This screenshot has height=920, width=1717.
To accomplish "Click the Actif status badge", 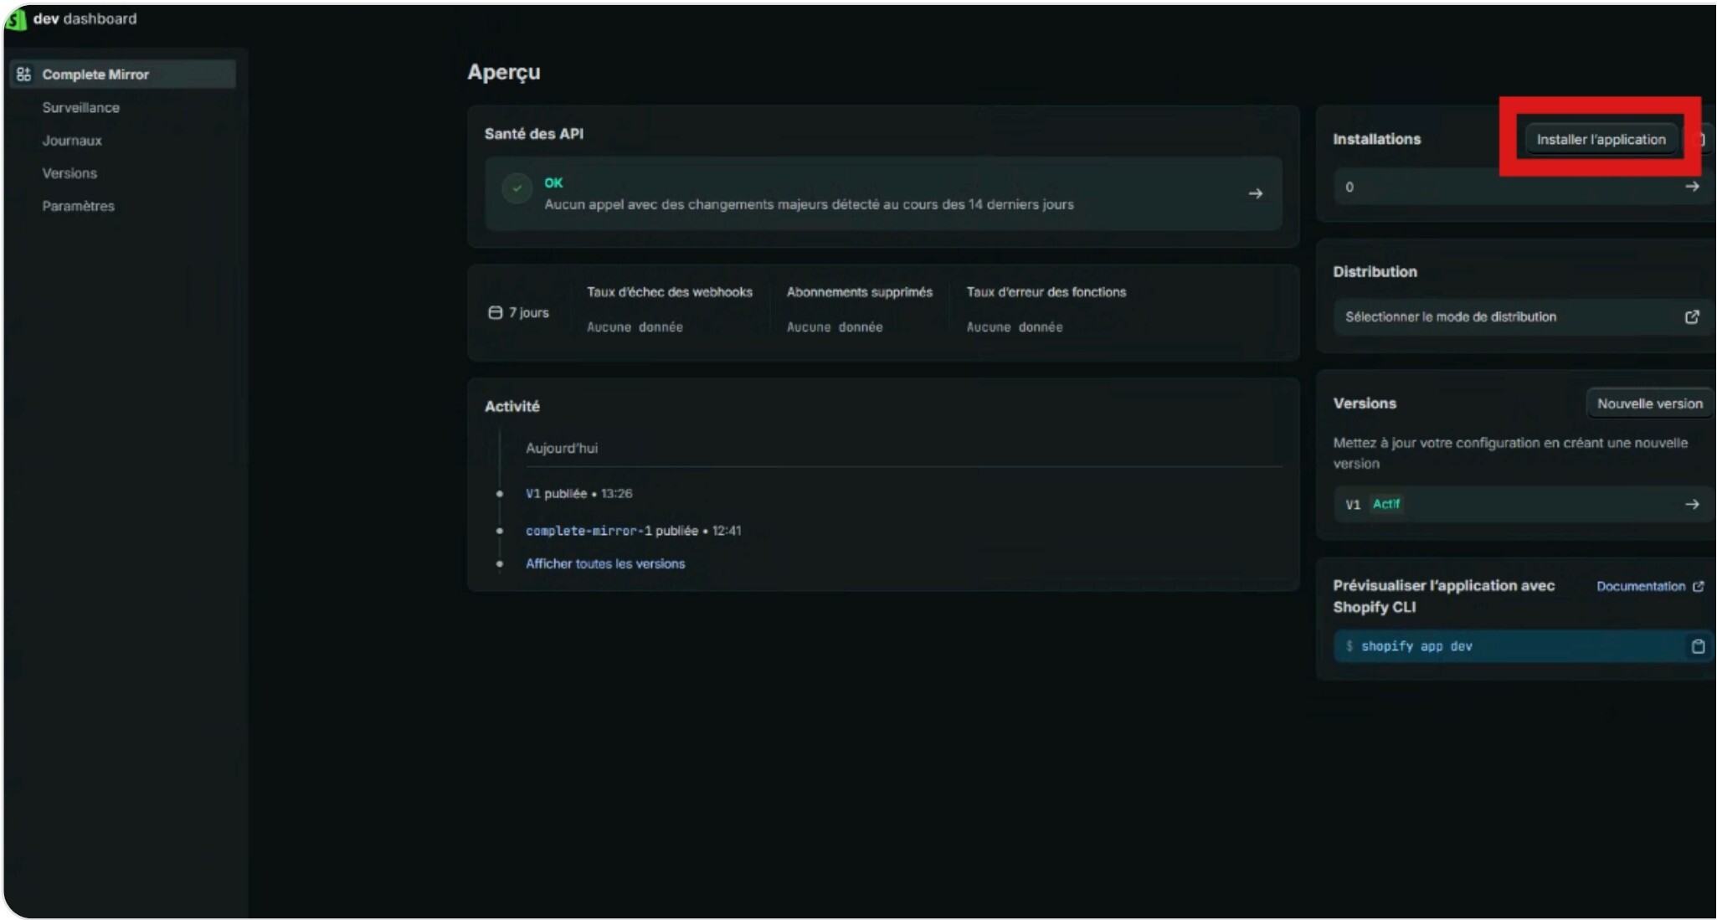I will (x=1386, y=504).
